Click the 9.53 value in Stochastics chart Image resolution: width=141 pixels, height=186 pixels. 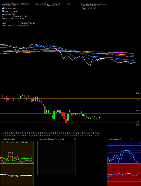[136, 162]
